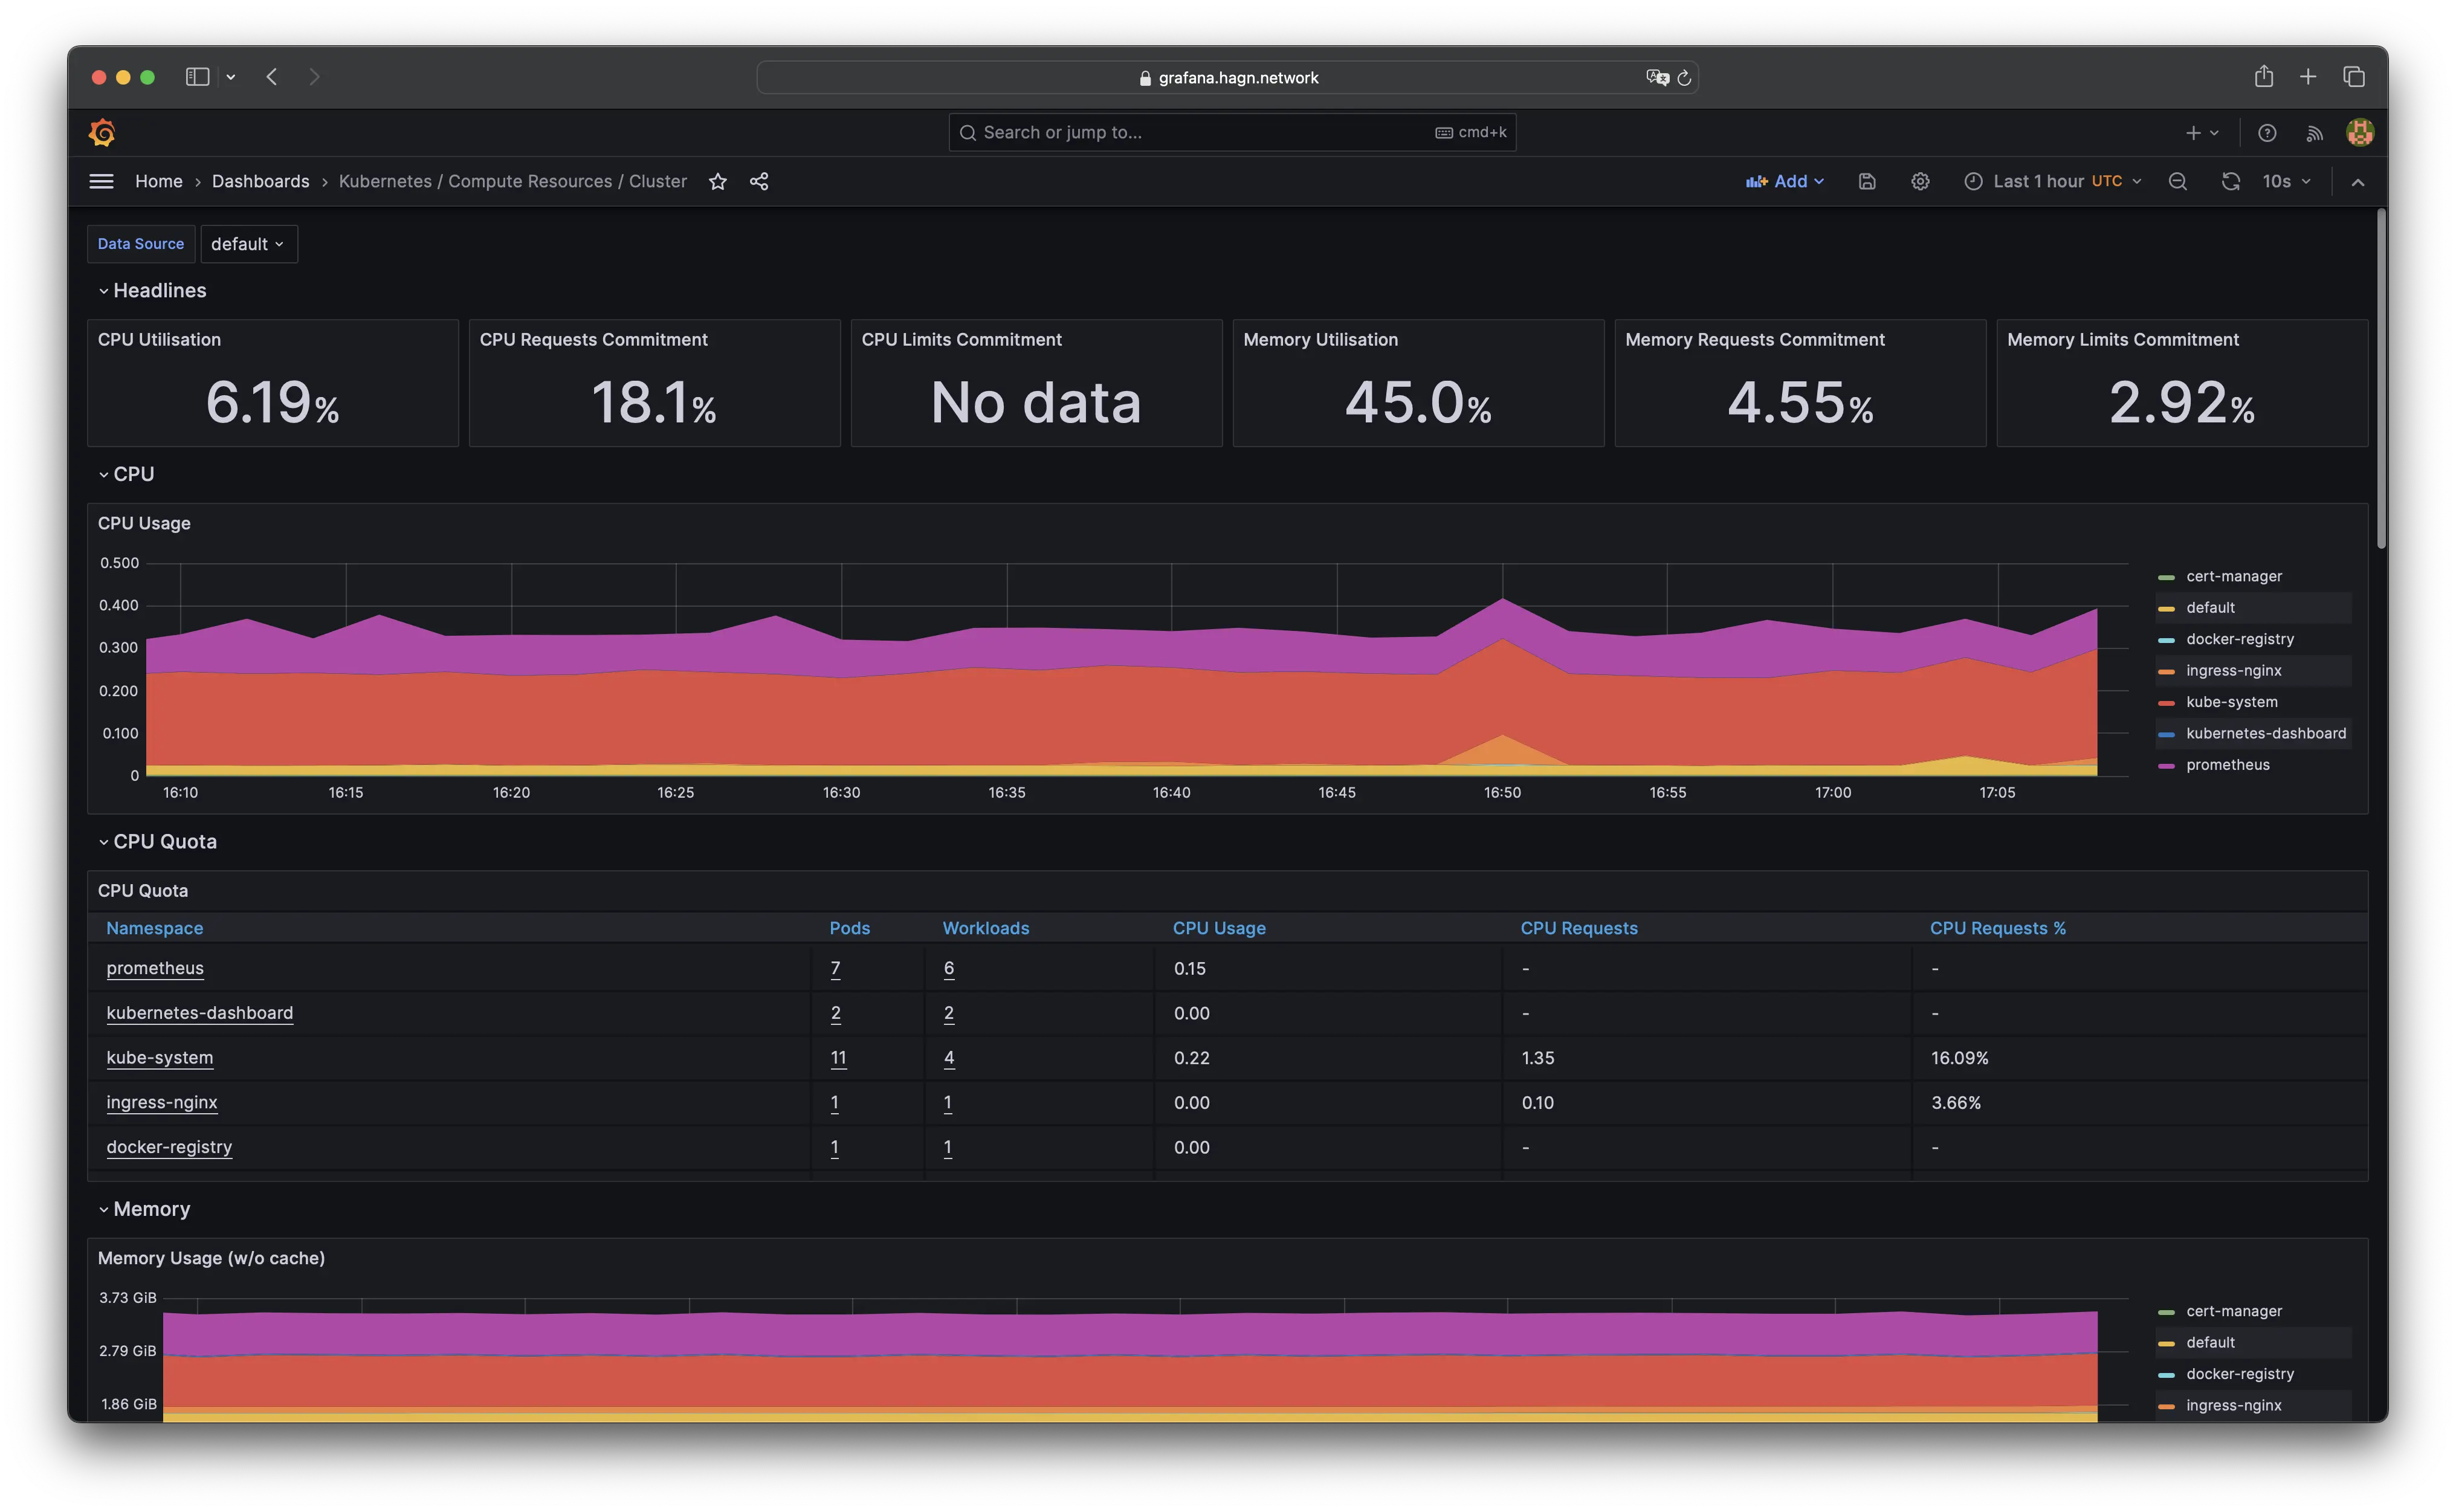
Task: Save dashboard with the floppy disk icon
Action: 1867,181
